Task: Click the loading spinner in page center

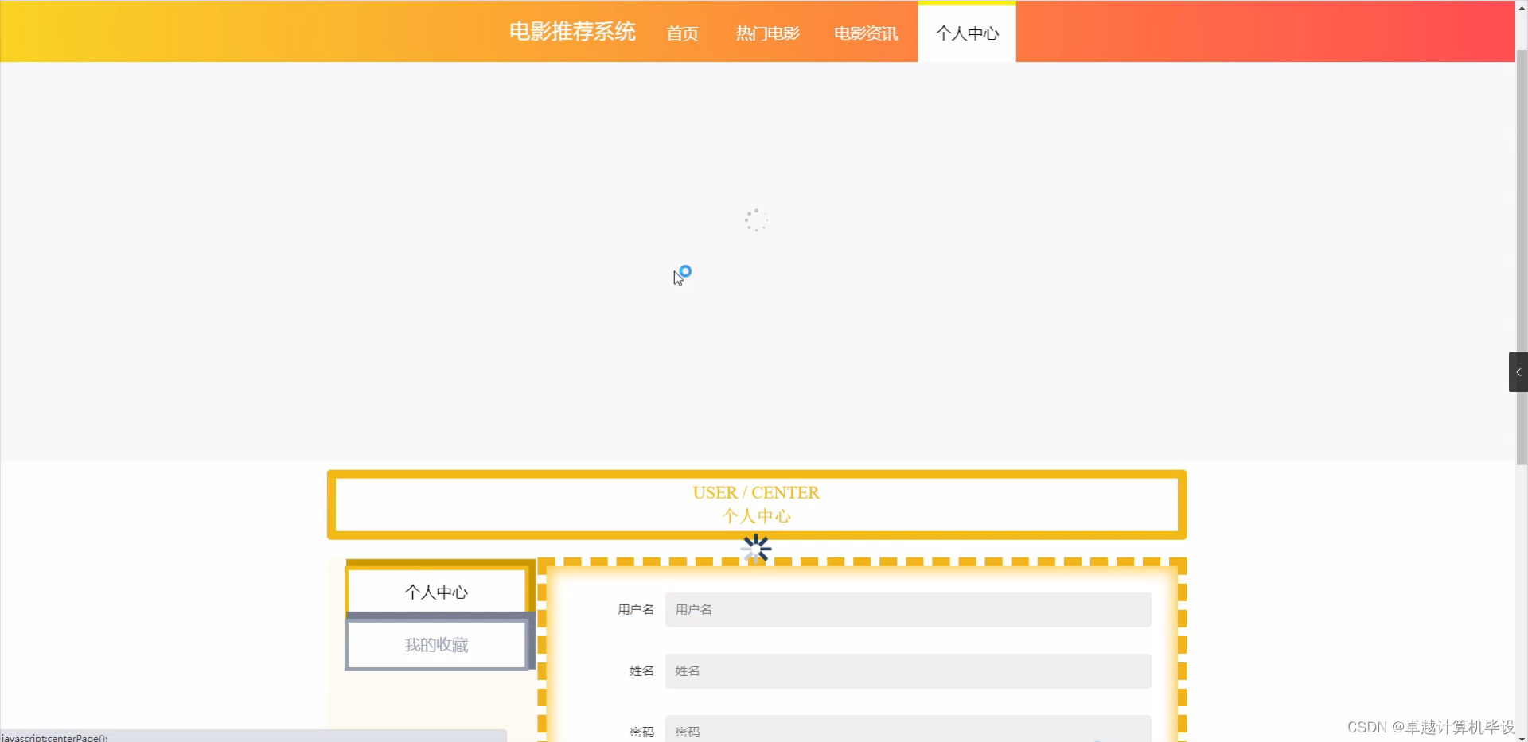Action: [x=755, y=219]
